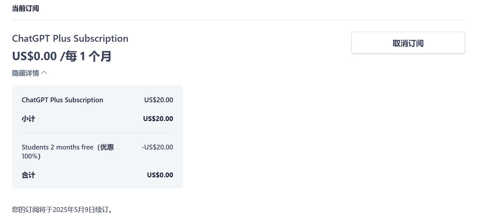Click the US$20.00 line item amount

pyautogui.click(x=159, y=100)
